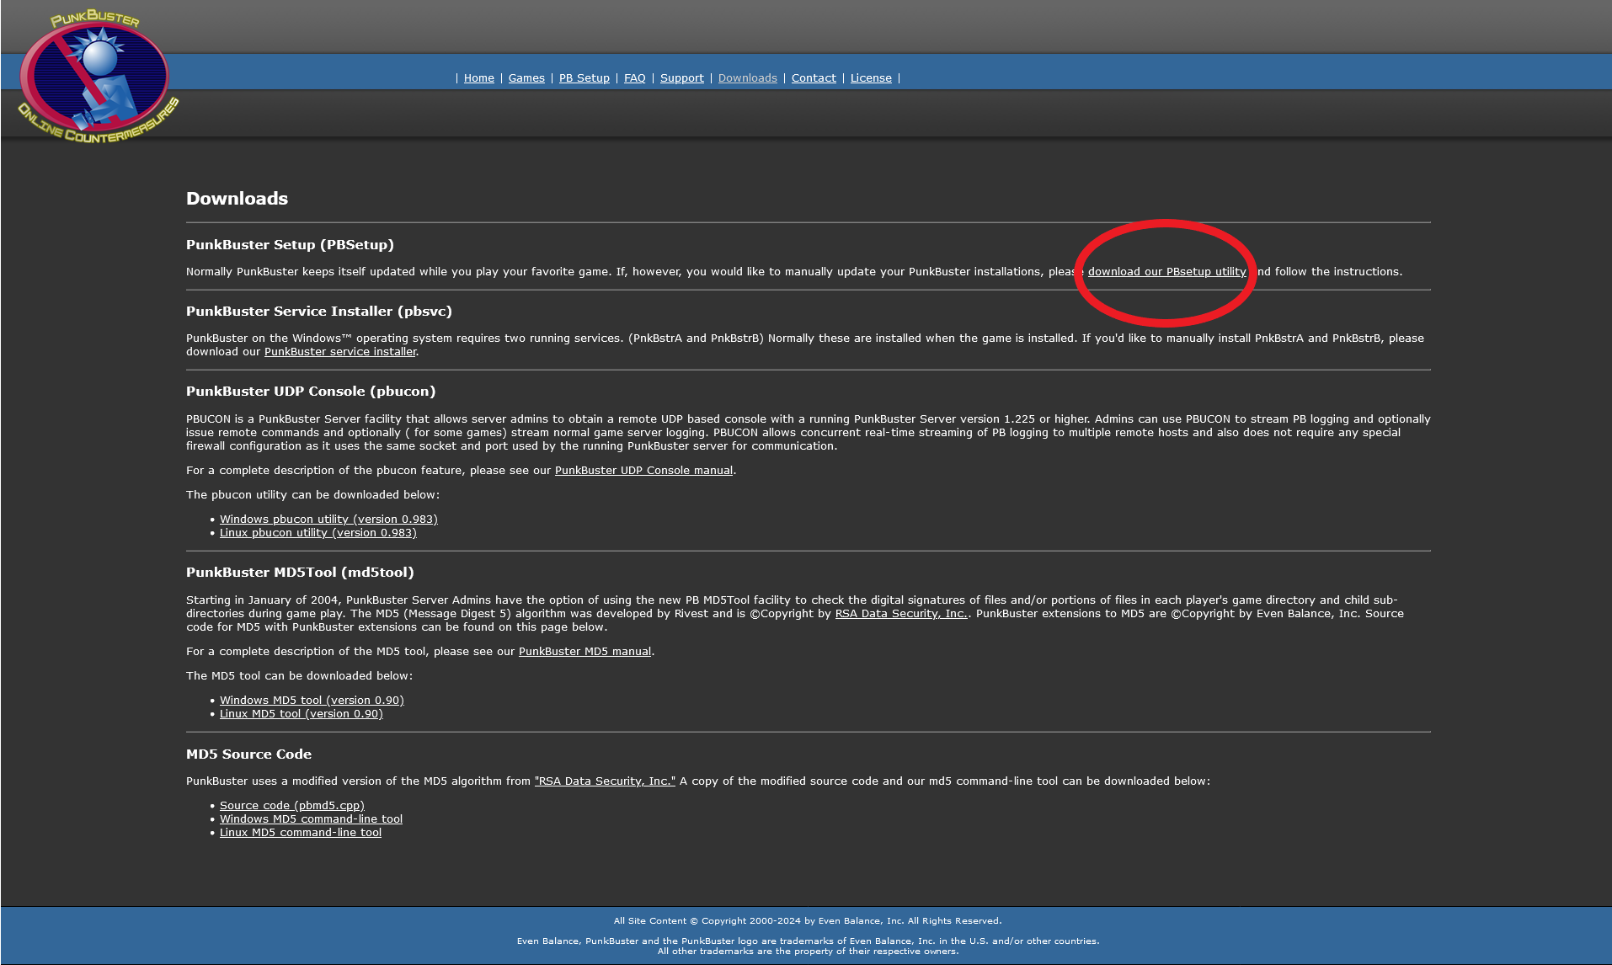This screenshot has width=1612, height=965.
Task: Click PunkBuster MD5Tool (md5tool) heading
Action: click(x=300, y=573)
